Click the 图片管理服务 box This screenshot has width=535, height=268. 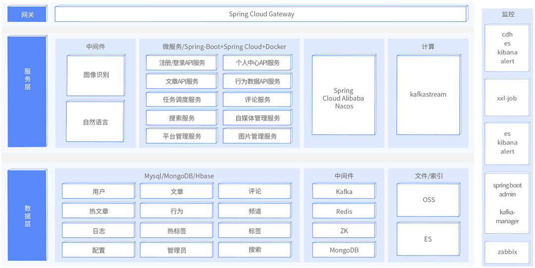pyautogui.click(x=257, y=136)
